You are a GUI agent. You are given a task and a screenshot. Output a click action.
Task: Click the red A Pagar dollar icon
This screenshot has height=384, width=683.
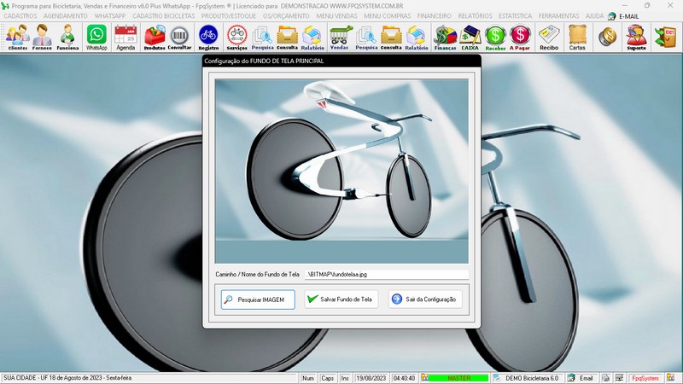[520, 38]
